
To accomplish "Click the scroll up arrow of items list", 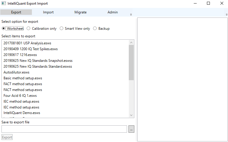I will tap(131, 43).
